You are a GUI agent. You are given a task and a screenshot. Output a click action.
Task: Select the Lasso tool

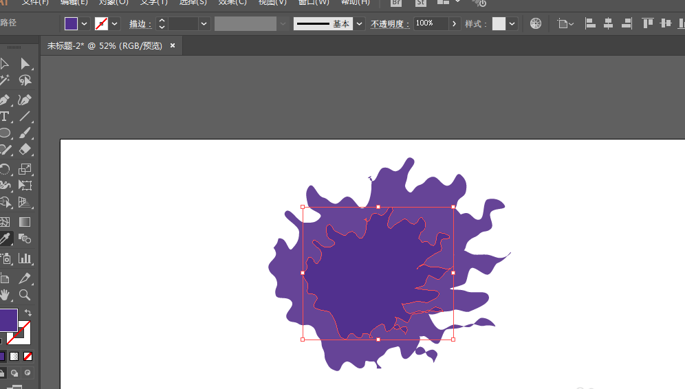[x=25, y=80]
